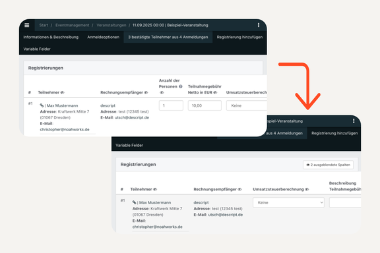Click Kraftwerk Mitte 7 address in upper window

73,111
